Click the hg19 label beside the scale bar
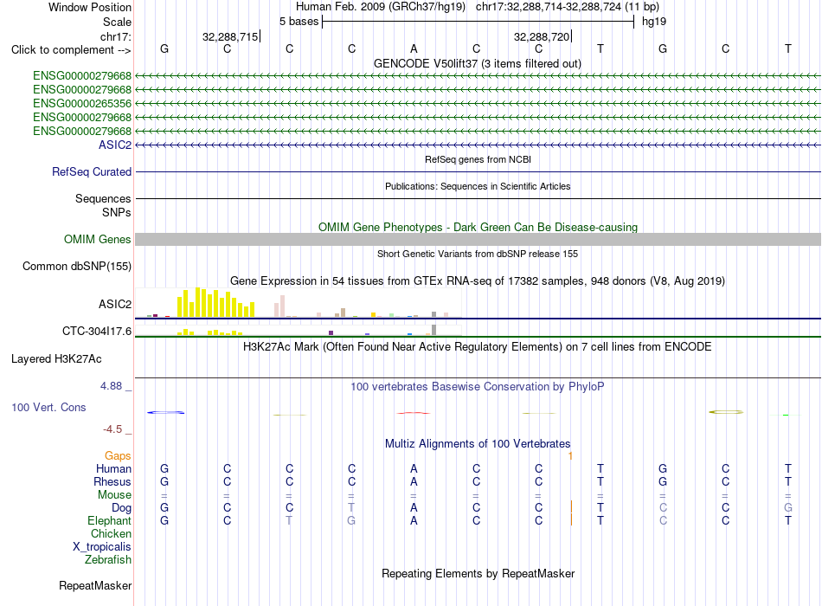The height and width of the screenshot is (606, 822). [x=654, y=22]
